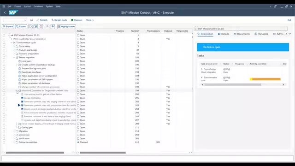
Task: Expand Create system snapshot (or backup) folder
Action: click(x=17, y=65)
